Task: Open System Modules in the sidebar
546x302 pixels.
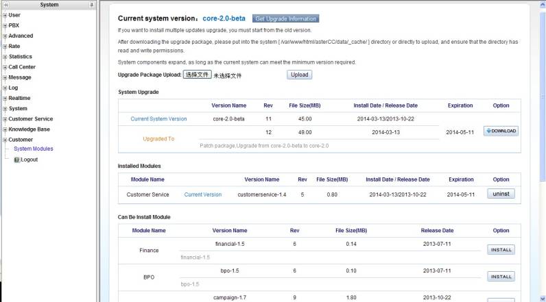Action: pyautogui.click(x=33, y=149)
